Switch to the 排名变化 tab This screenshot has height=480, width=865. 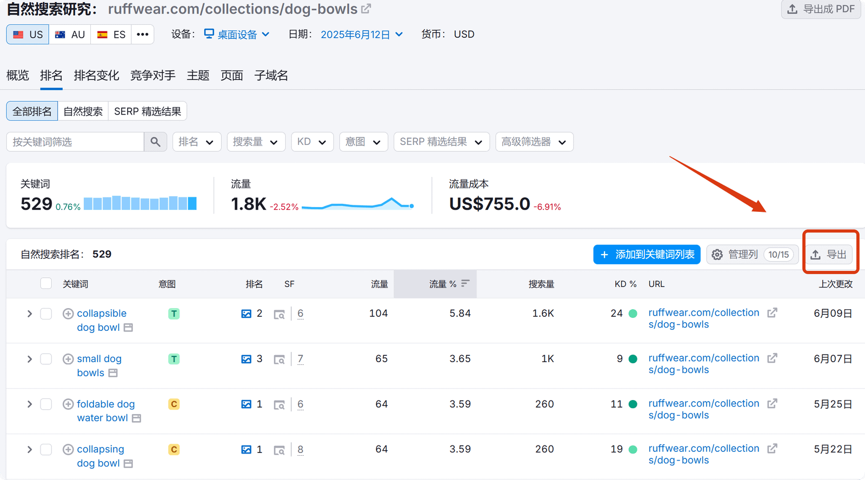point(96,76)
